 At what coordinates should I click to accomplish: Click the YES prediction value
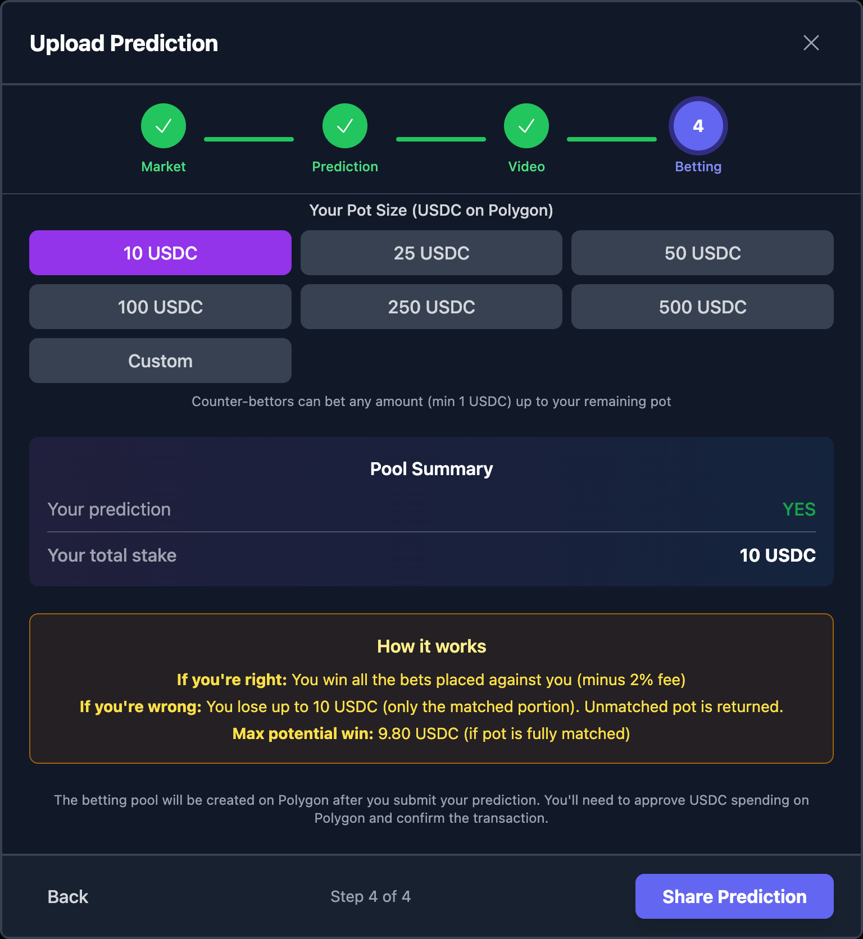[798, 509]
